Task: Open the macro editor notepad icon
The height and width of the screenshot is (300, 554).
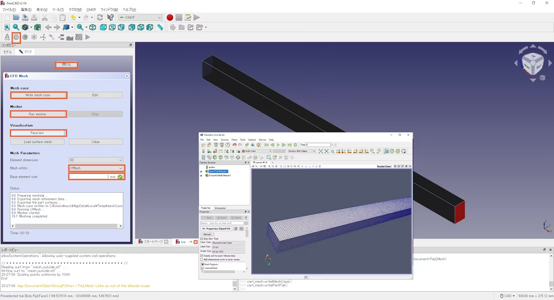Action: [x=188, y=17]
